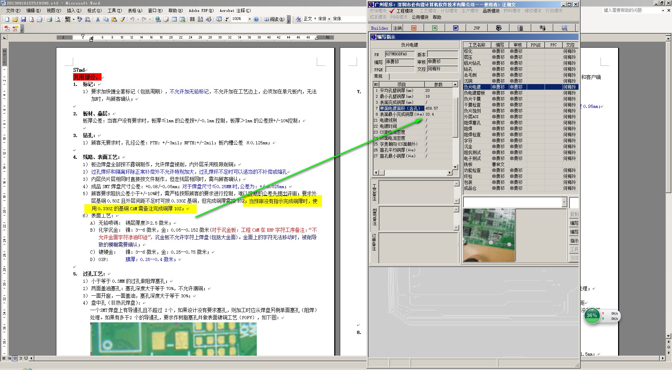The image size is (672, 370).
Task: Click the computer monitor icon in ERP toolbar
Action: pos(564,28)
